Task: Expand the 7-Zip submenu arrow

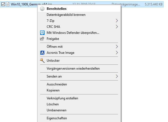Action: (117, 21)
